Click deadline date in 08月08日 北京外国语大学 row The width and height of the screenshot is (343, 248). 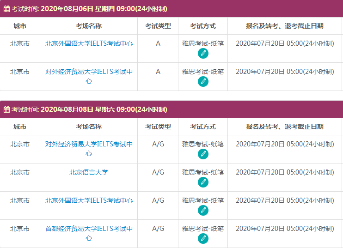(x=285, y=200)
